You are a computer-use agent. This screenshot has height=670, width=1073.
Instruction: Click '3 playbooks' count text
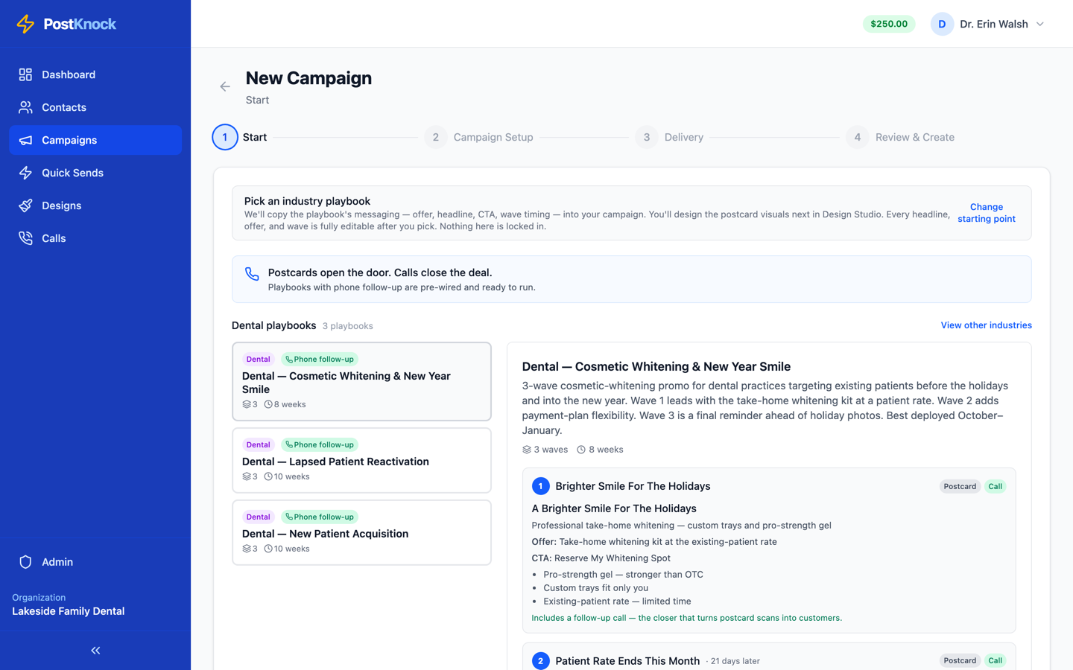click(x=347, y=326)
